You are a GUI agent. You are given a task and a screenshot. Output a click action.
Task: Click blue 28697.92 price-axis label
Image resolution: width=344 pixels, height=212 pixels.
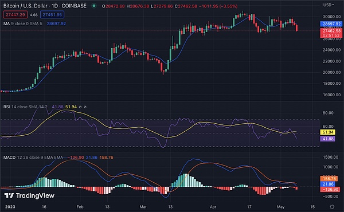coord(331,24)
